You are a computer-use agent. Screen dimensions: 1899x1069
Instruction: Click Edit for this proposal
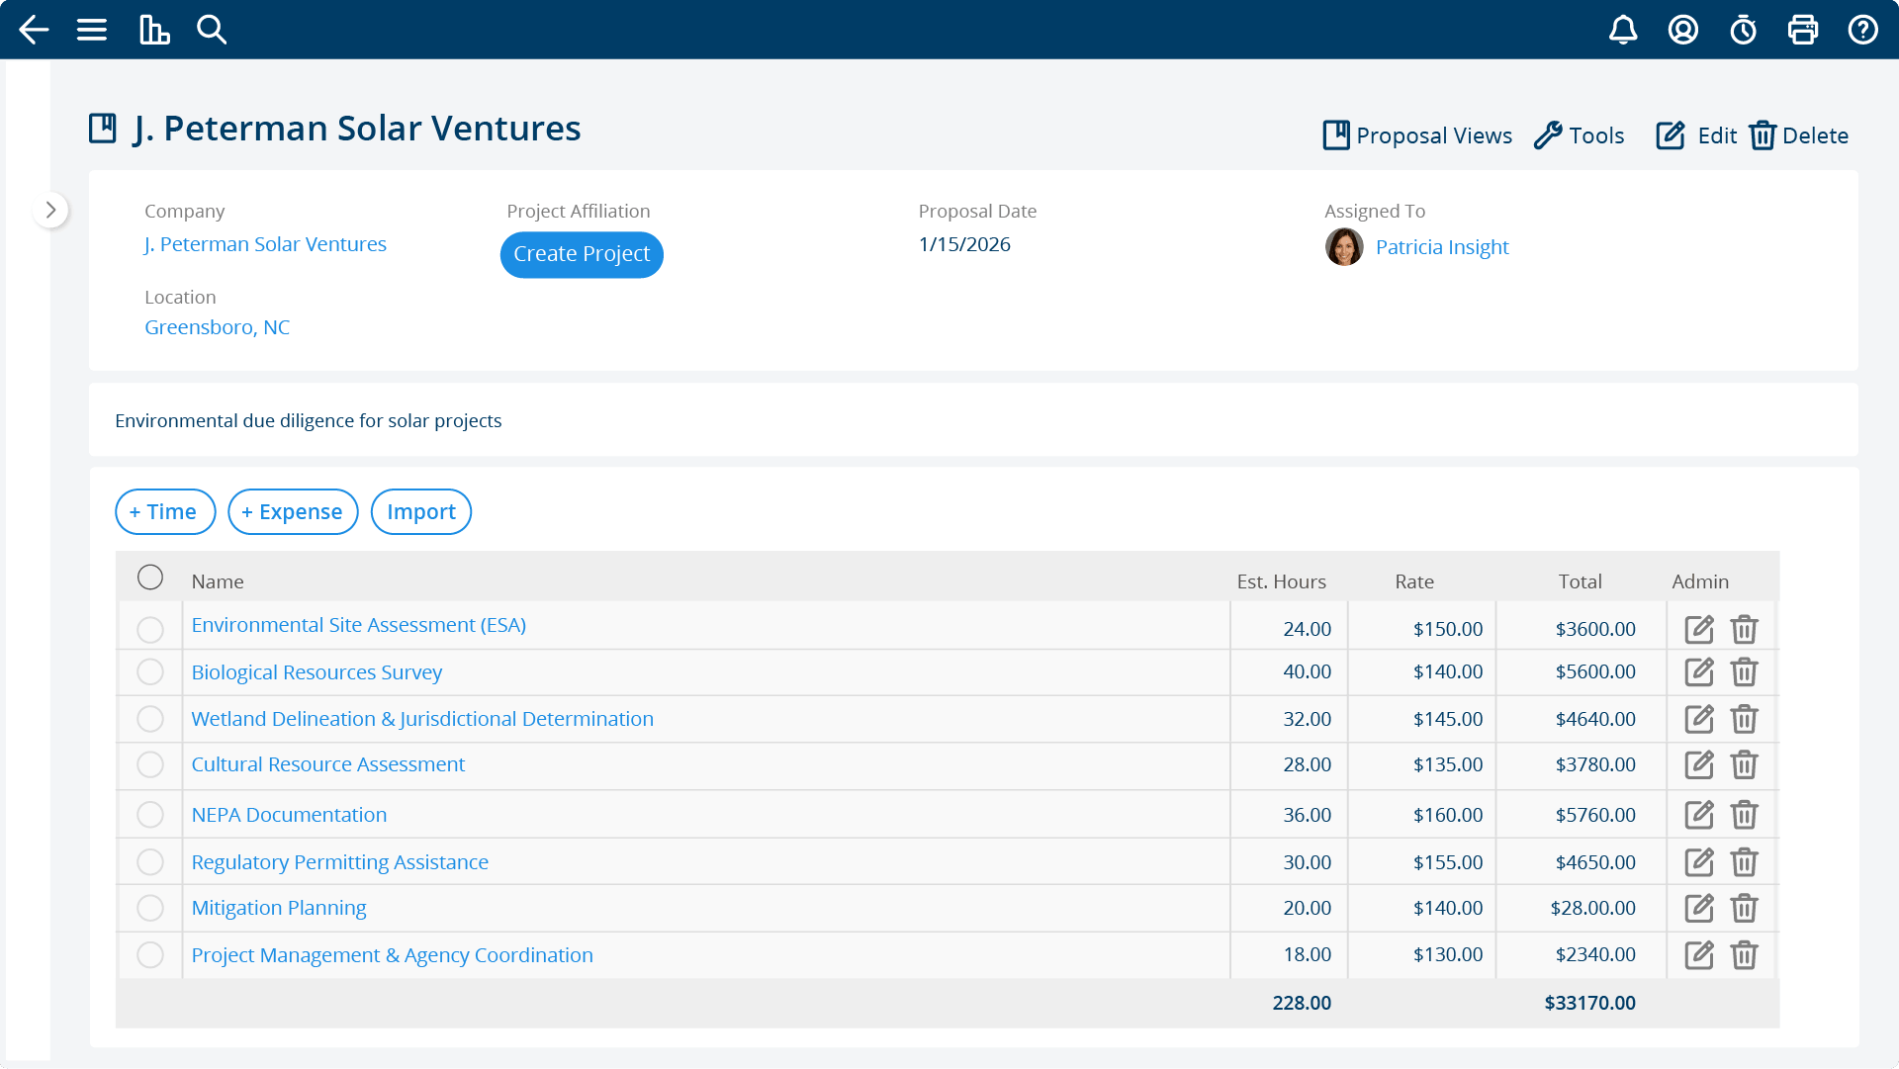point(1696,135)
